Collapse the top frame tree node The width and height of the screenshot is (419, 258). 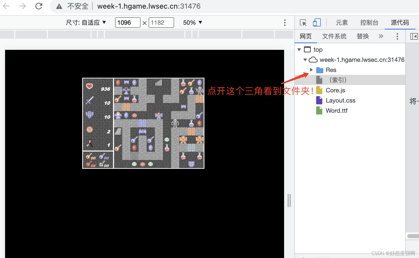coord(299,50)
